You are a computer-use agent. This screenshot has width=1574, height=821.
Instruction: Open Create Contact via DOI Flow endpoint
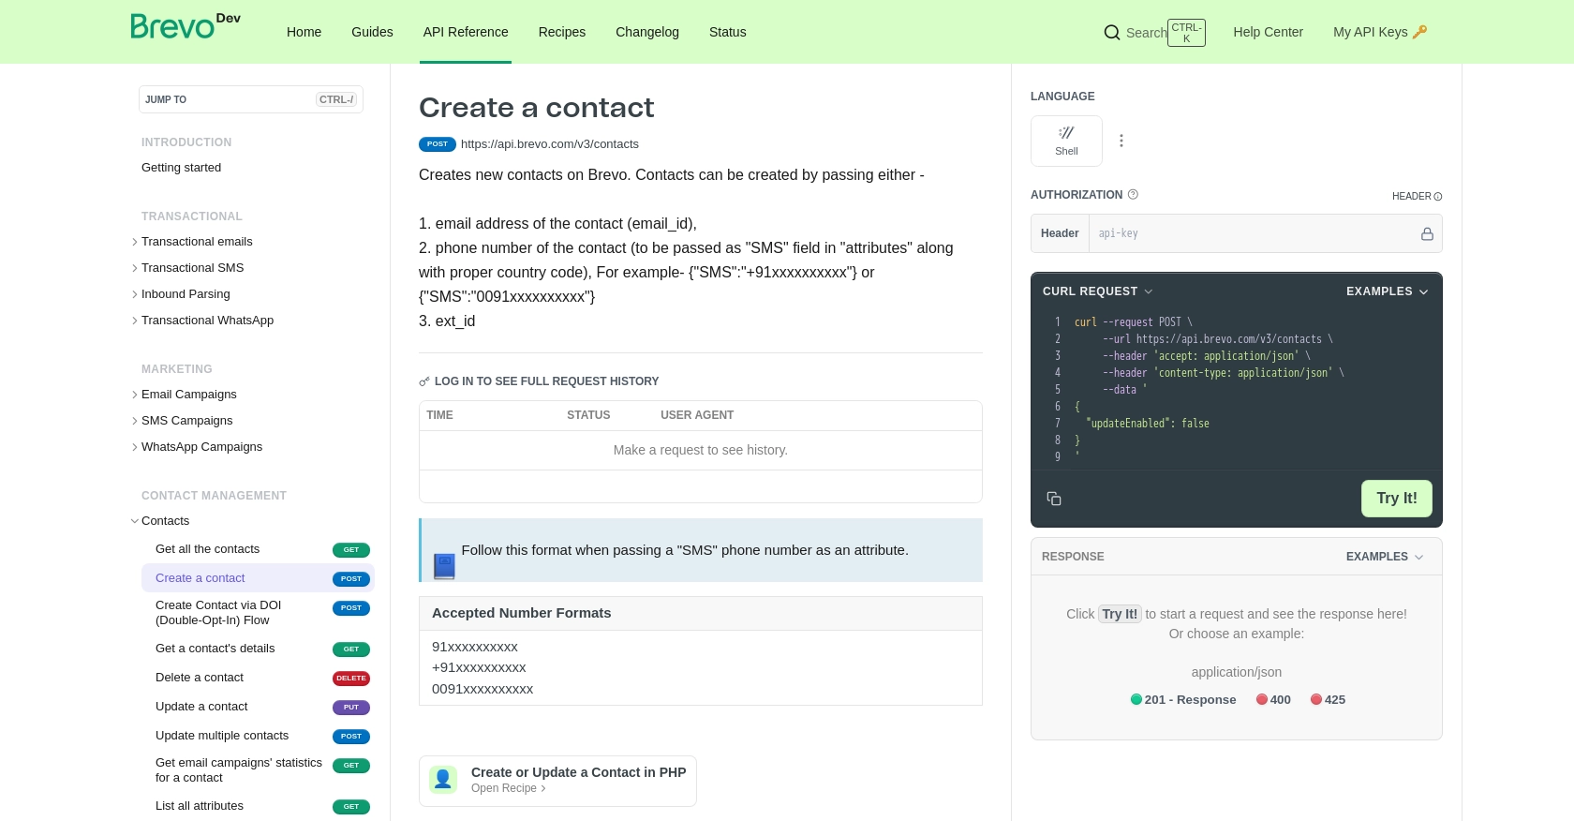[x=218, y=613]
